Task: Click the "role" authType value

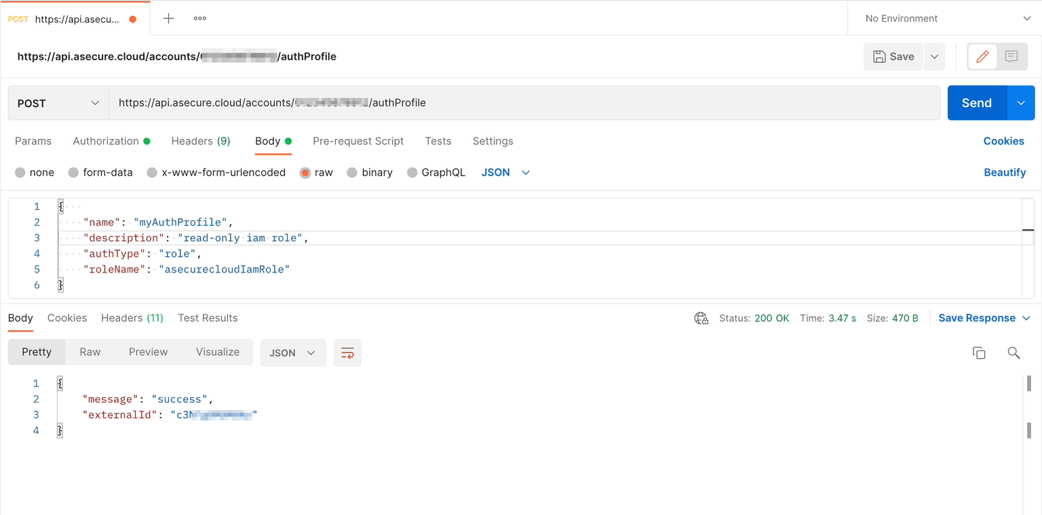Action: 178,253
